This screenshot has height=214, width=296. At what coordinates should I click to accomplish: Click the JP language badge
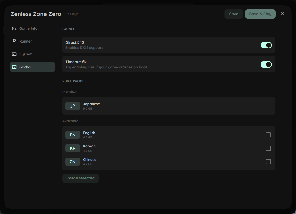coord(73,106)
